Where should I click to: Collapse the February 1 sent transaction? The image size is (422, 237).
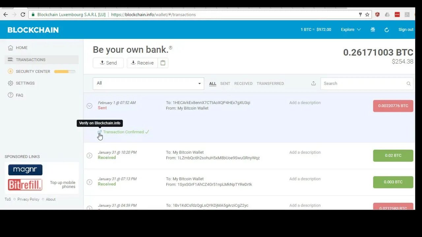tap(89, 106)
